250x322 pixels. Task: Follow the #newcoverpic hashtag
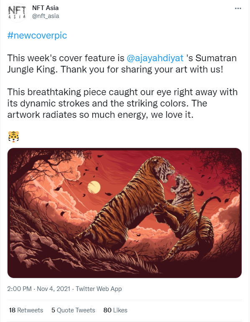(x=37, y=35)
